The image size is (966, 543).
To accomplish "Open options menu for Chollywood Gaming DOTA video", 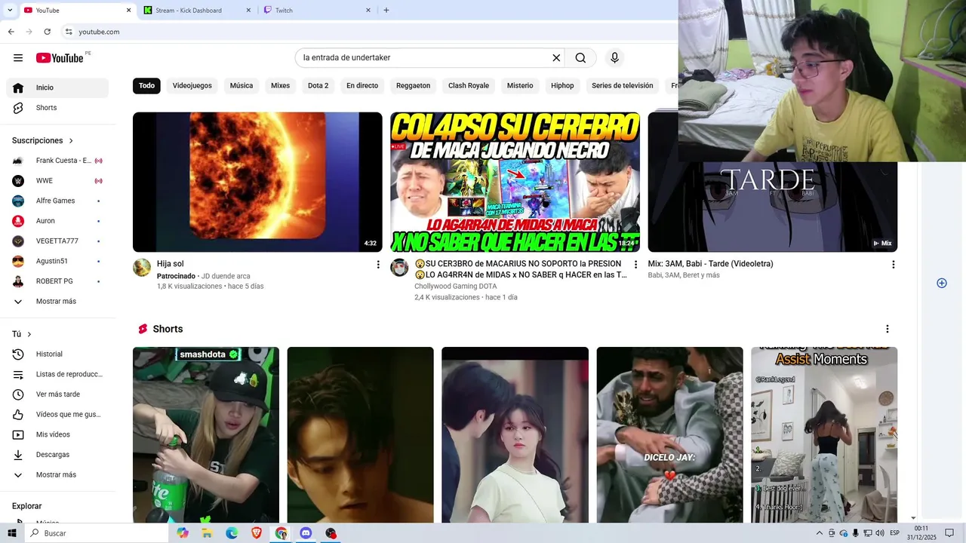I will [635, 265].
